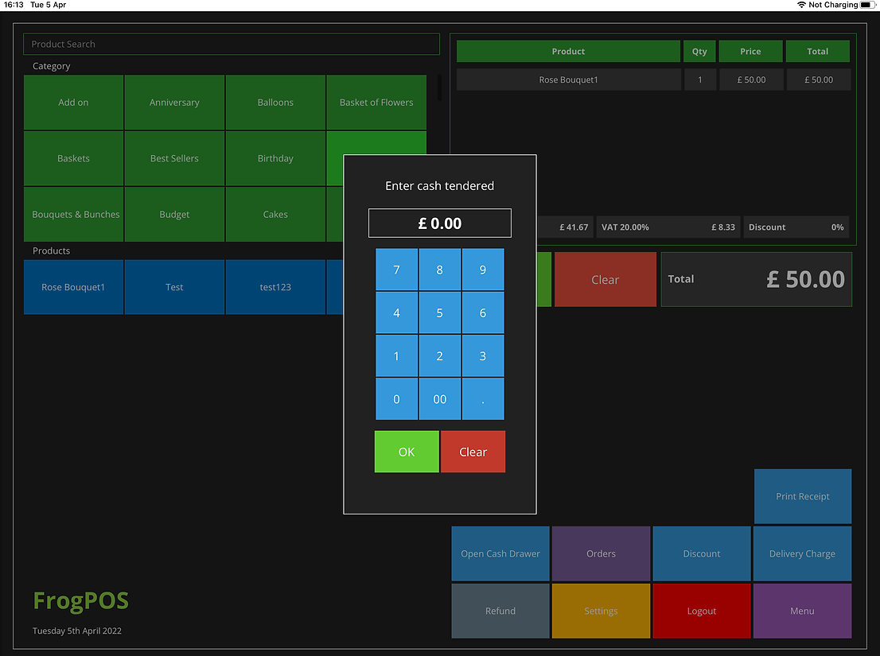Select the test123 product tile
This screenshot has width=880, height=656.
275,287
